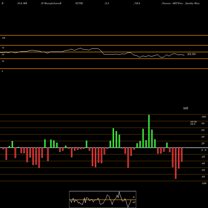Screen dimensions: 208x208
Task: Click the MunafaSutra header text
Action: coord(52,3)
